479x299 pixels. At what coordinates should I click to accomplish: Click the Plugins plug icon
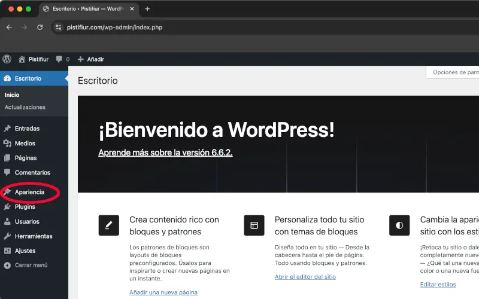coord(7,206)
